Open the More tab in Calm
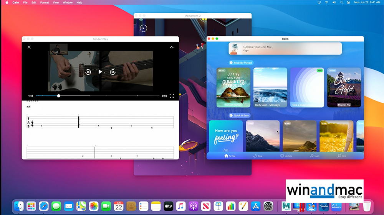 [342, 156]
